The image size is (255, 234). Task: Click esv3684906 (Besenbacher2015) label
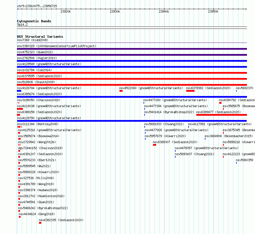click(x=229, y=136)
